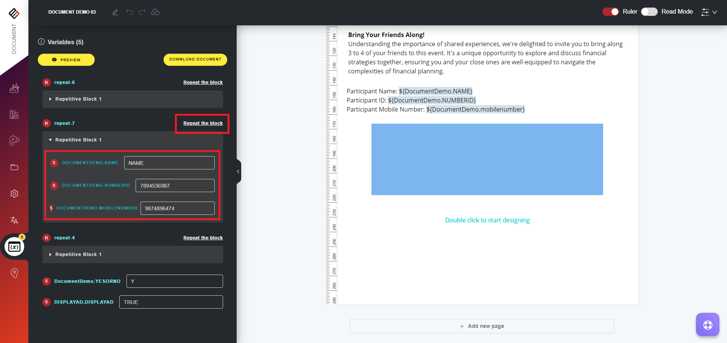The image size is (727, 343).
Task: Click the redo arrow icon
Action: pyautogui.click(x=142, y=12)
